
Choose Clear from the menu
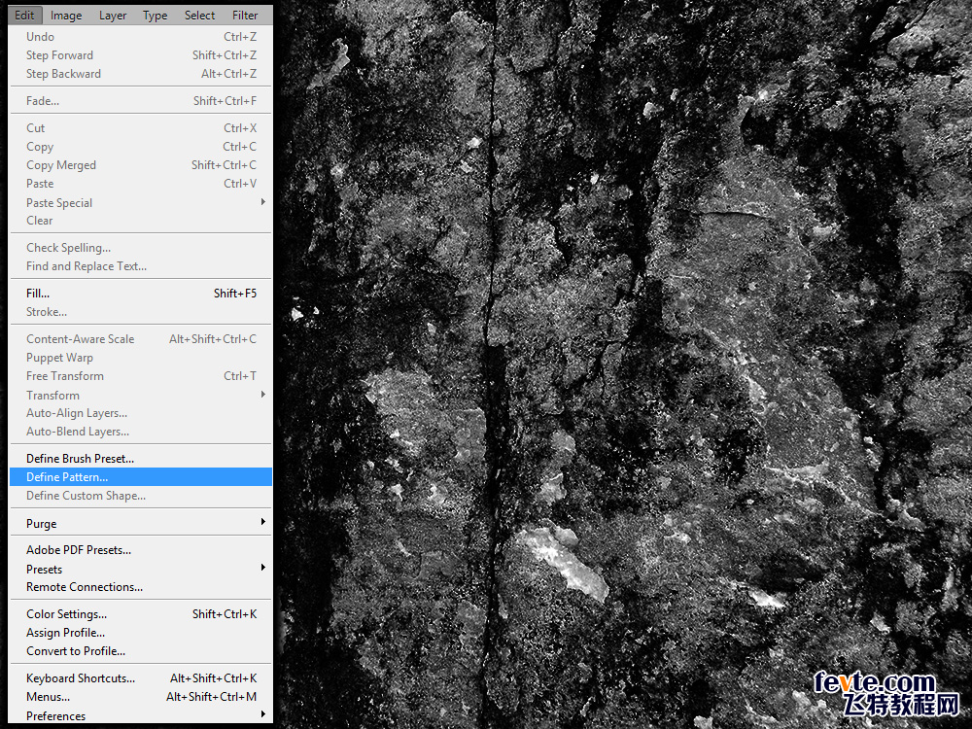pos(141,221)
